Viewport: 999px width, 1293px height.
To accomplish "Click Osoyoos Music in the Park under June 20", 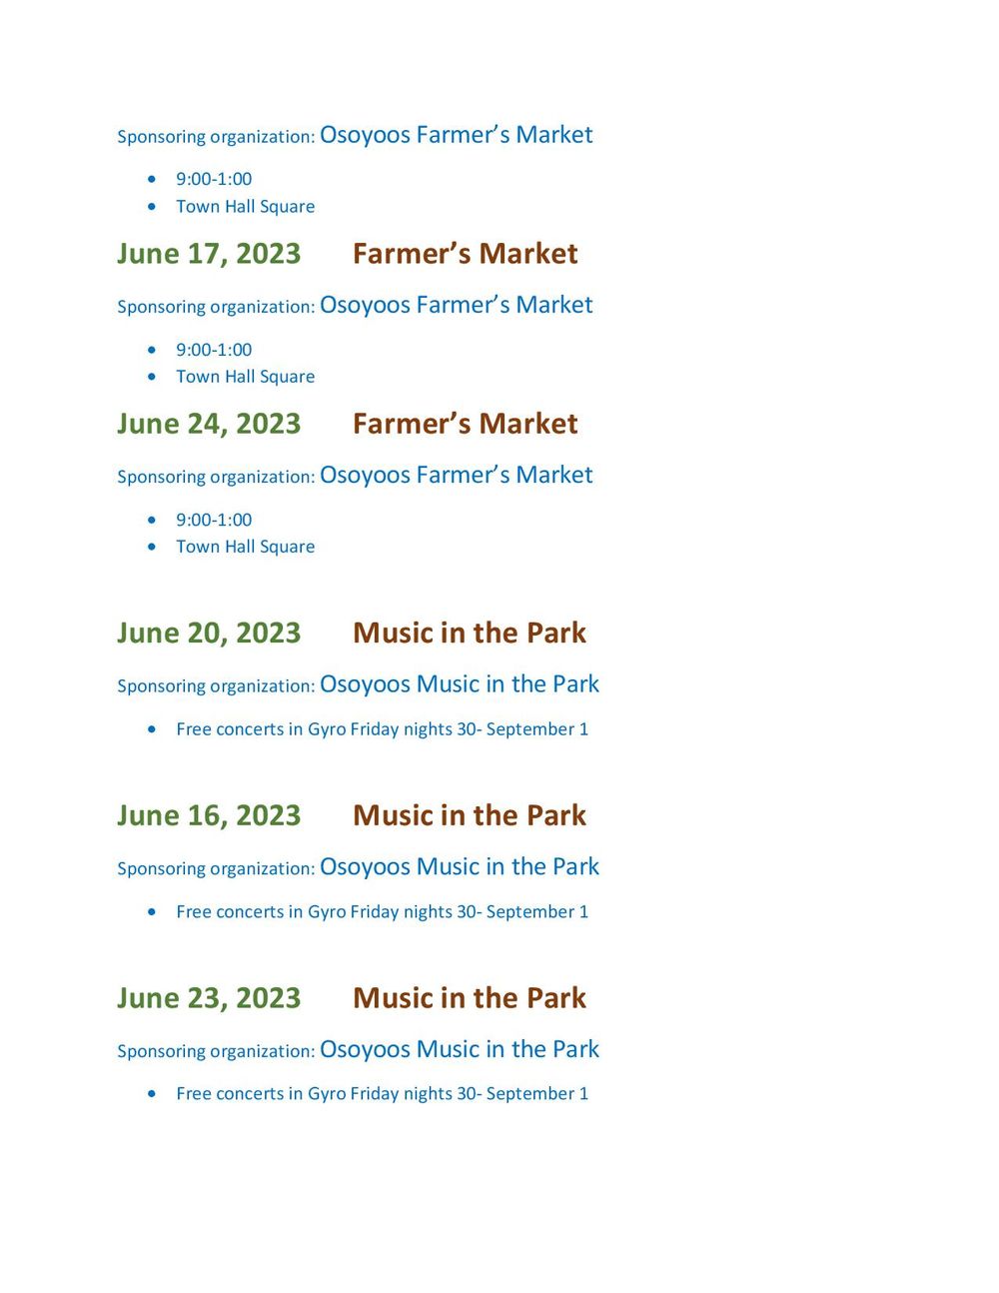I will point(460,684).
